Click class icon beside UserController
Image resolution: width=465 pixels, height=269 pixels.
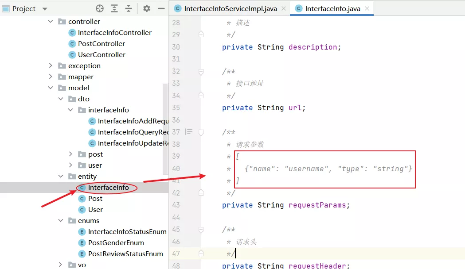coord(72,55)
